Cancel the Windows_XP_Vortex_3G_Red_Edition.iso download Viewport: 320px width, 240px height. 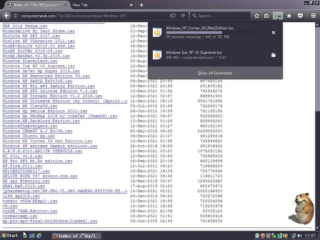pos(273,32)
